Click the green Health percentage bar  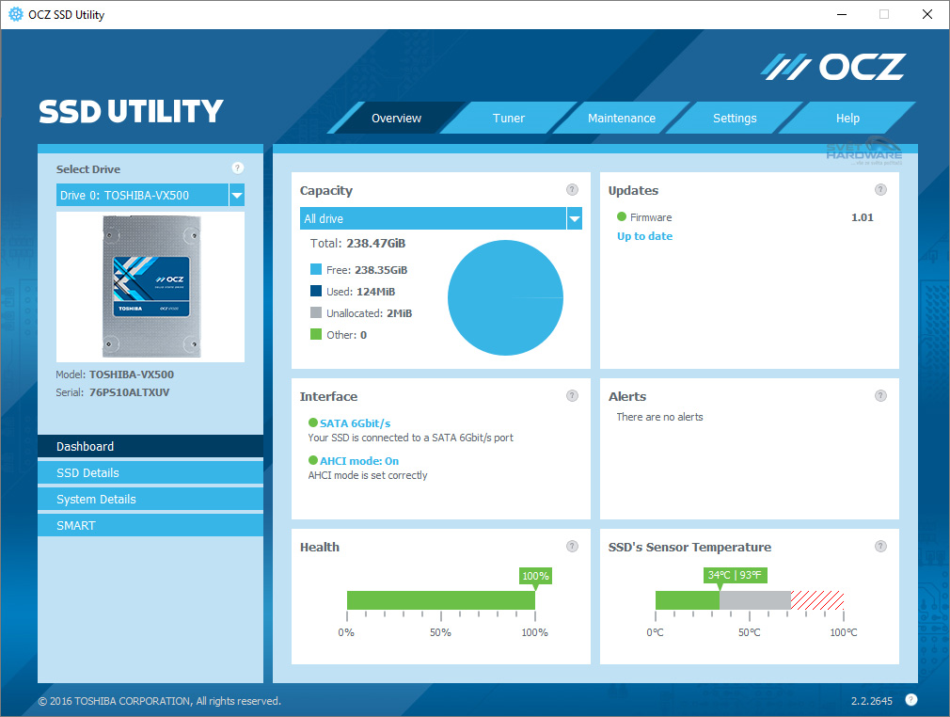(440, 599)
